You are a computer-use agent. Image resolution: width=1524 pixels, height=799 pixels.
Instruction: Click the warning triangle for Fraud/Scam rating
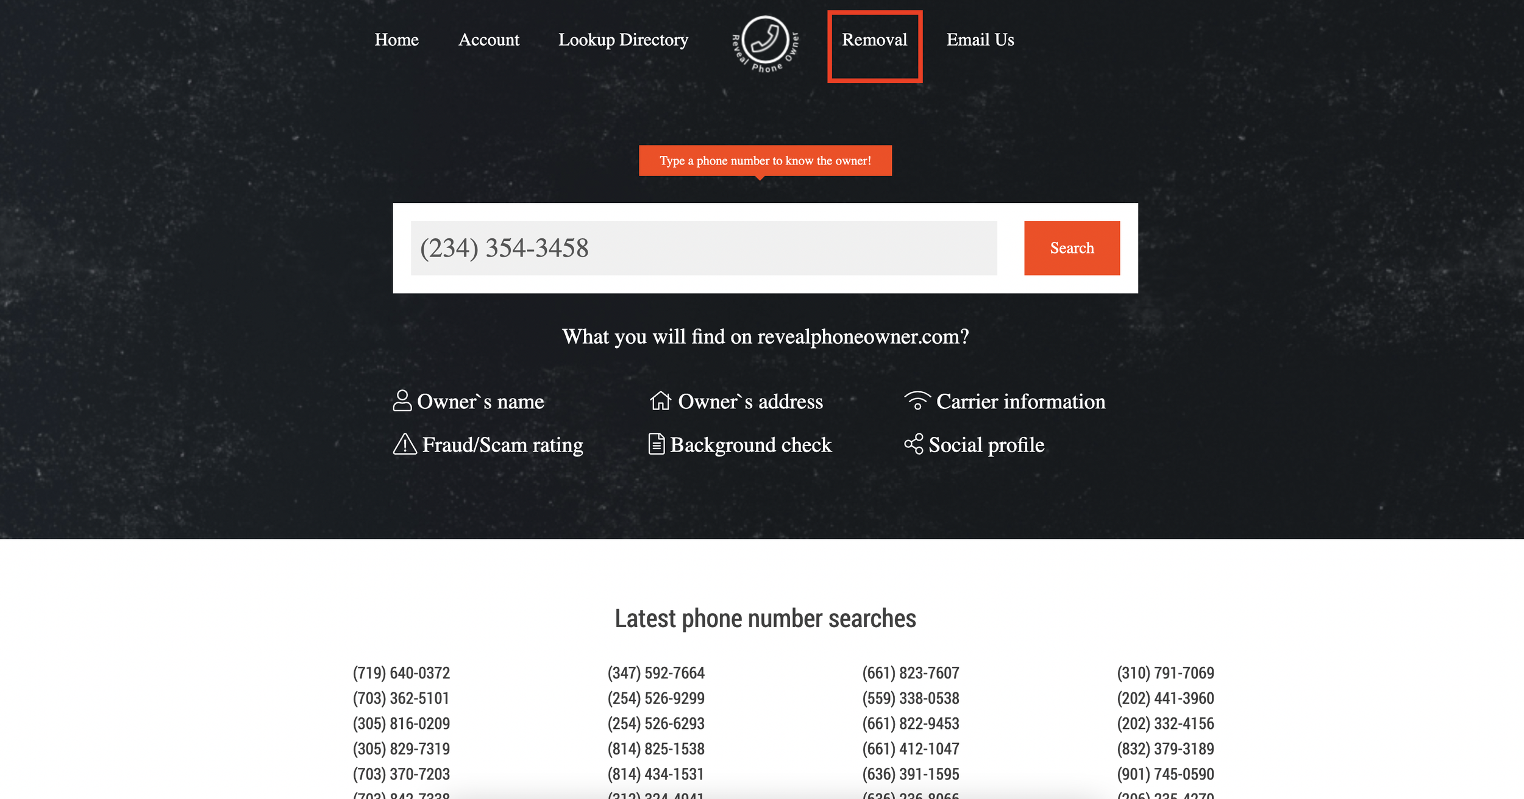pos(405,445)
